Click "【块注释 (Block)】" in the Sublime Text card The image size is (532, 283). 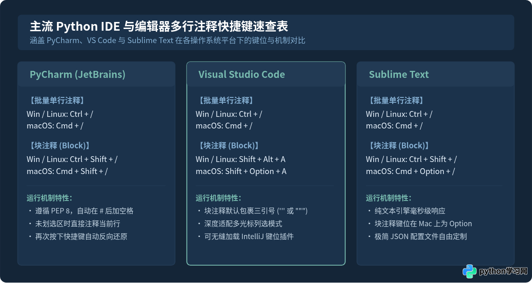coord(399,146)
